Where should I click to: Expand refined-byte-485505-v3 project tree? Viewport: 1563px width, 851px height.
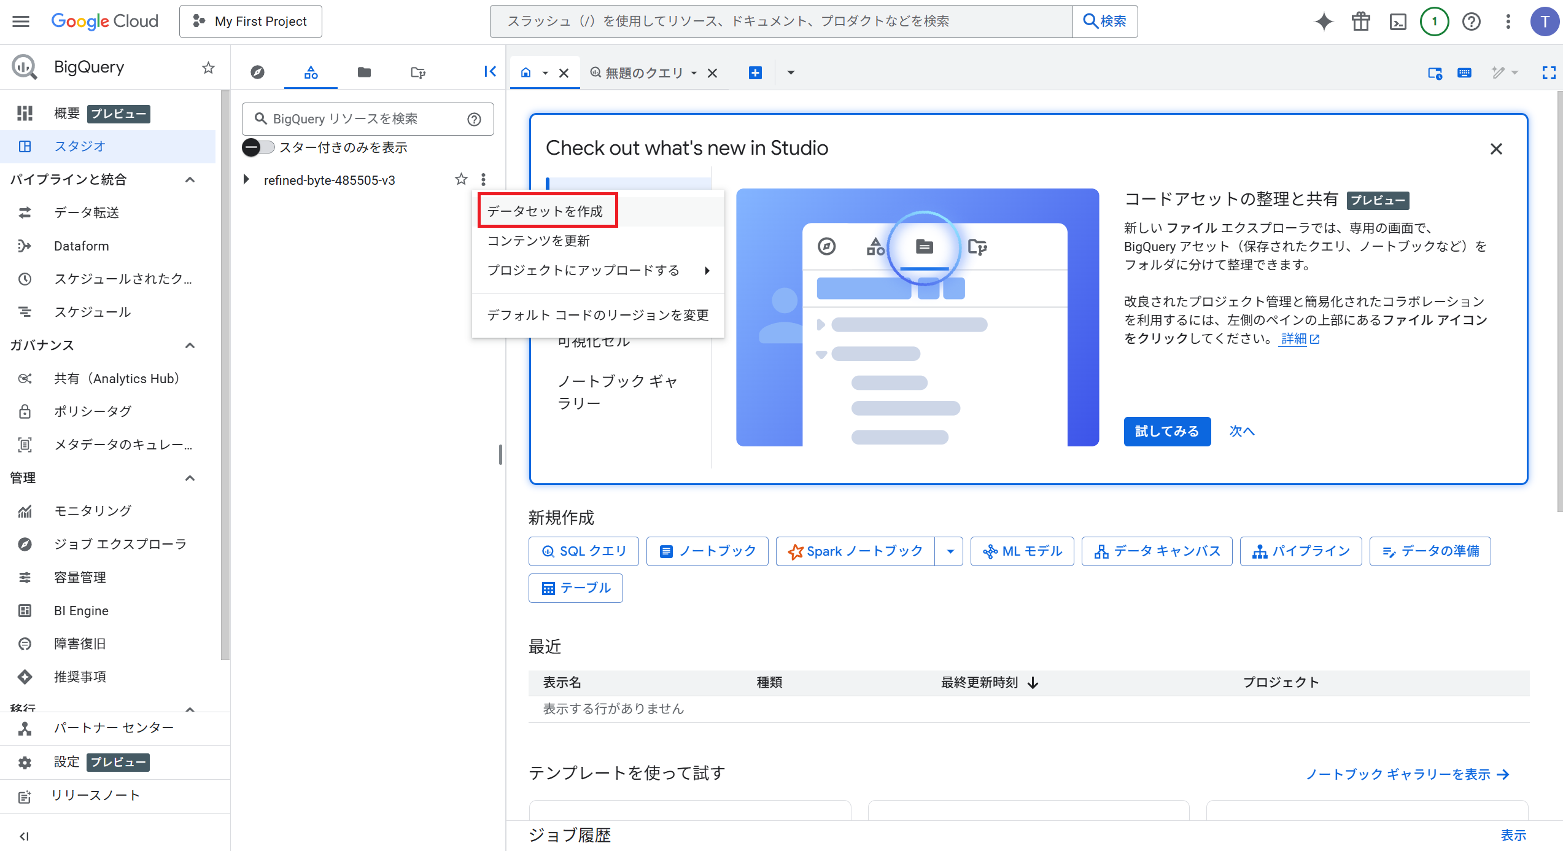click(246, 179)
